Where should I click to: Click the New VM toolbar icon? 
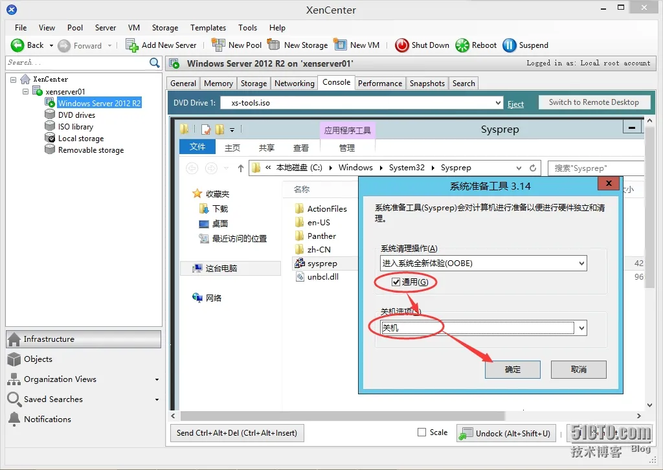340,45
